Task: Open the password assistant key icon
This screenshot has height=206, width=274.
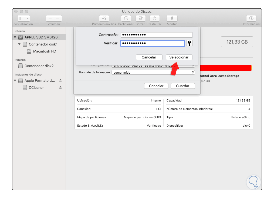Action: click(x=190, y=43)
